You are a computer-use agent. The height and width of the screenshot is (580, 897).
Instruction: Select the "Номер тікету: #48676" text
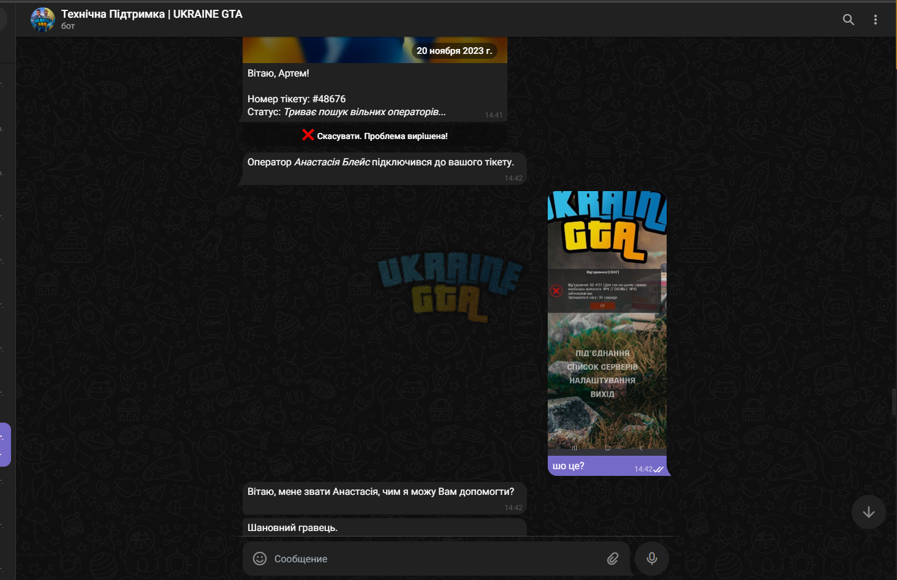coord(297,99)
